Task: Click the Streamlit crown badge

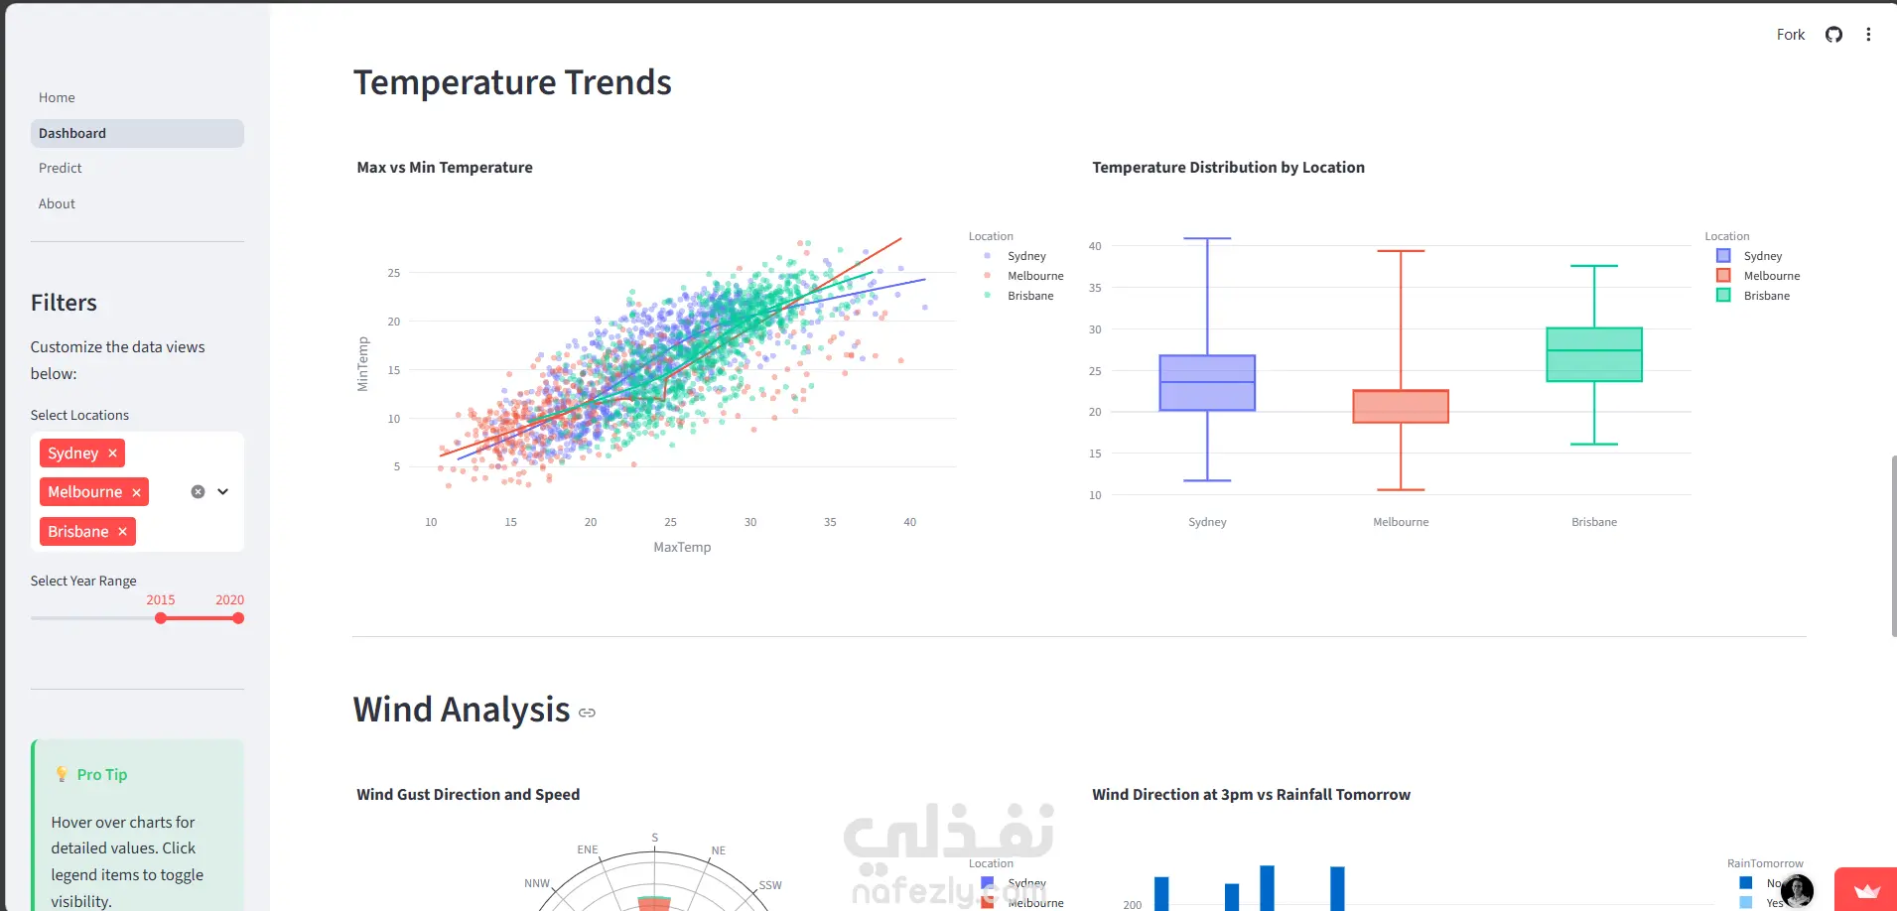Action: (x=1866, y=890)
